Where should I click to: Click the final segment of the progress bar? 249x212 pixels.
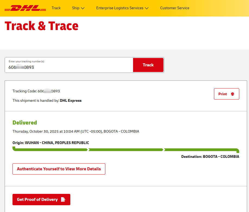[x=201, y=150]
